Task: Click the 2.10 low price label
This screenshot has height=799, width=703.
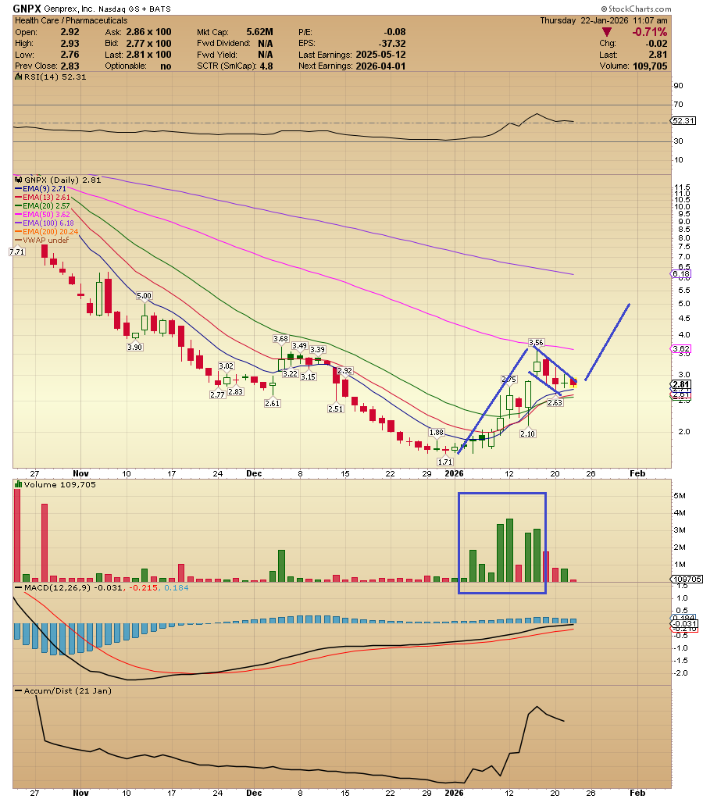Action: (527, 433)
